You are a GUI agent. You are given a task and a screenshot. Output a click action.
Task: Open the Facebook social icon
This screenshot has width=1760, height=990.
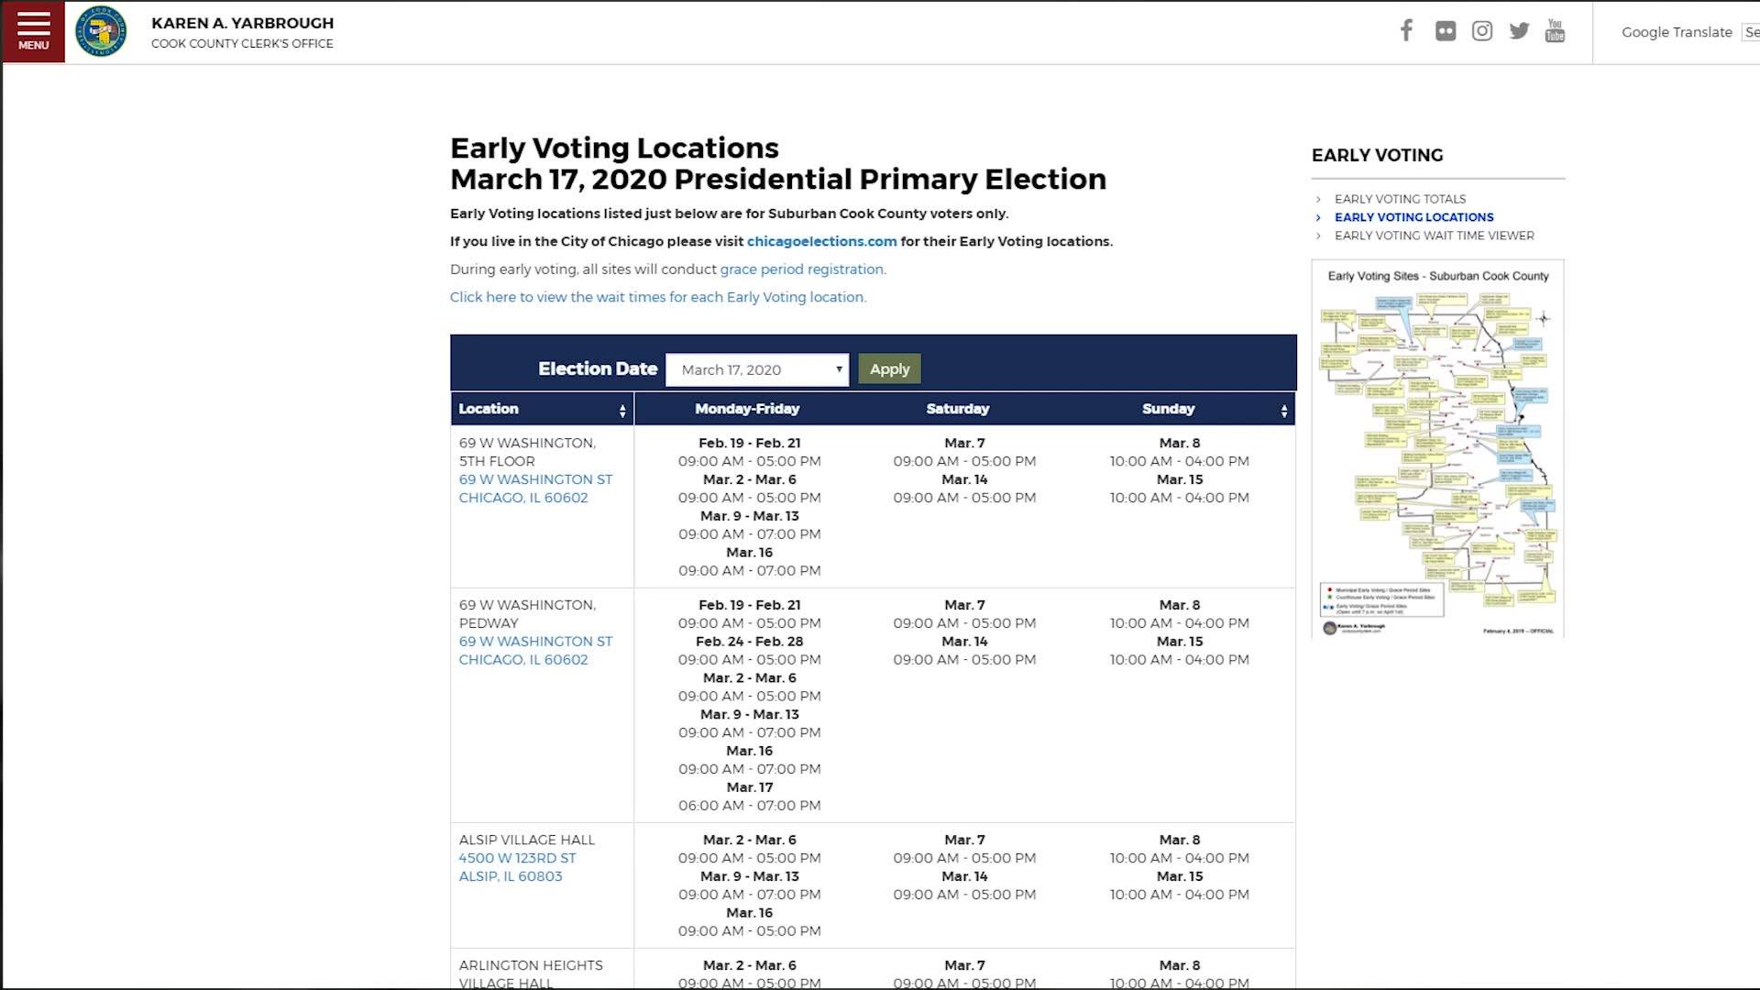(1406, 31)
